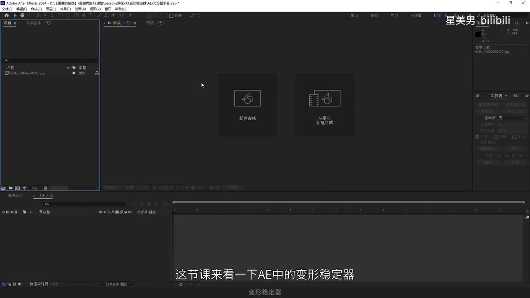
Task: Click the timeline layer search field
Action: click(x=84, y=204)
